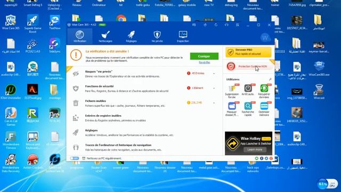The image size is (341, 192).
Task: Click the Devenir PRO banner
Action: tap(248, 52)
